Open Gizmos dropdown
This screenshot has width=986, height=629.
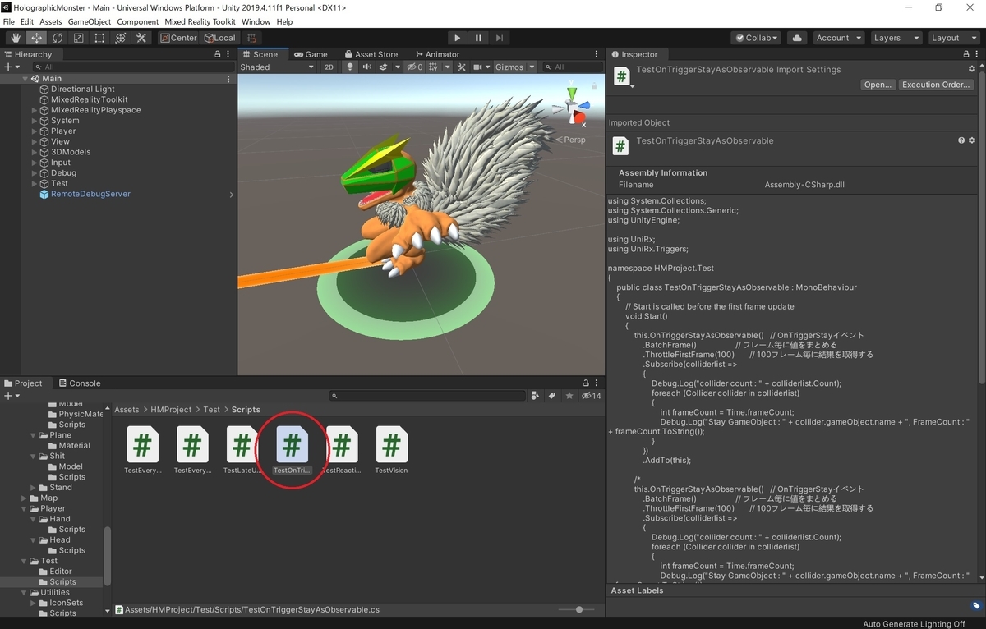tap(515, 67)
